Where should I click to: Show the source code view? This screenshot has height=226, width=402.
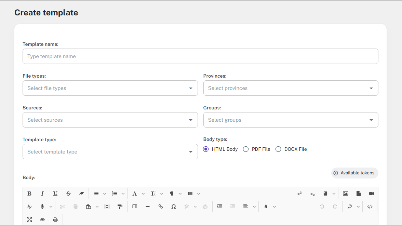370,207
